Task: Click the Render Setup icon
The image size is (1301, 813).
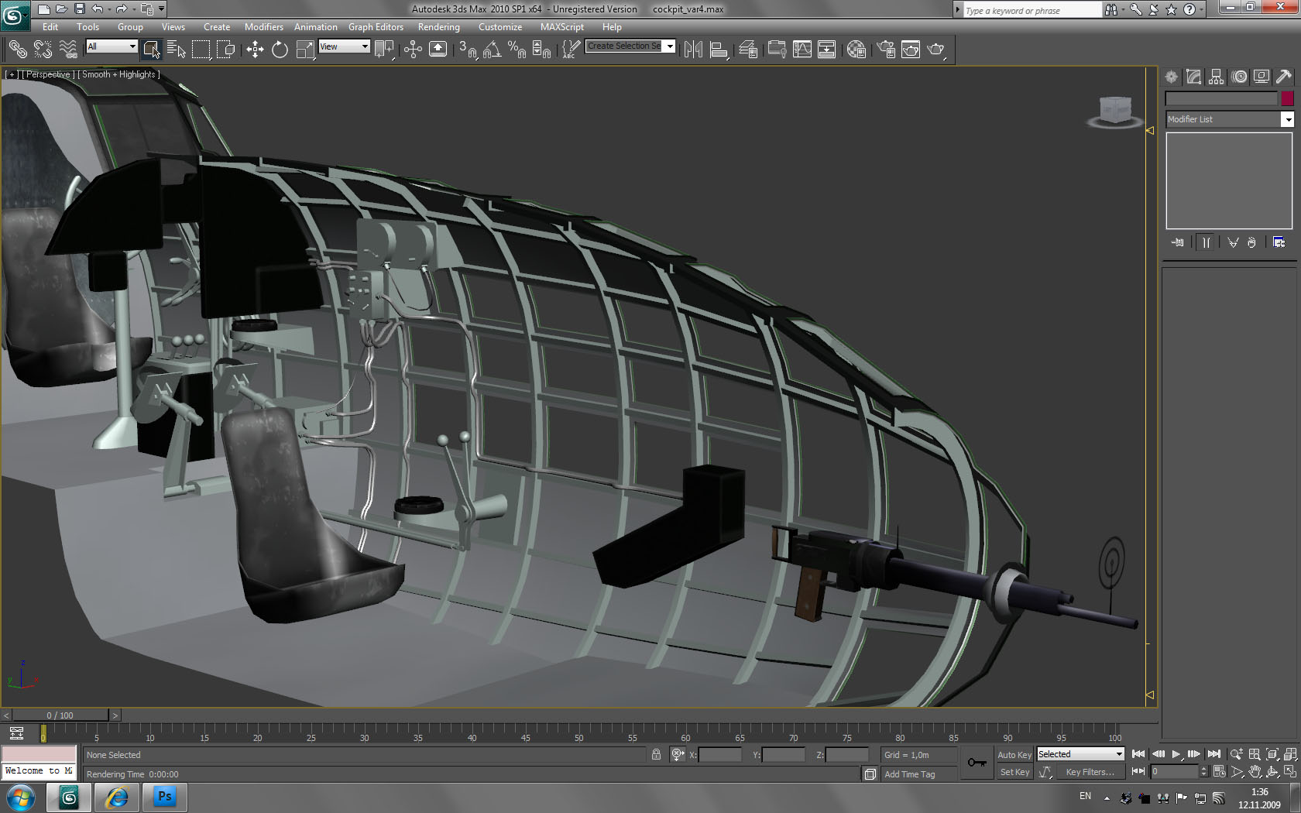Action: pyautogui.click(x=886, y=50)
